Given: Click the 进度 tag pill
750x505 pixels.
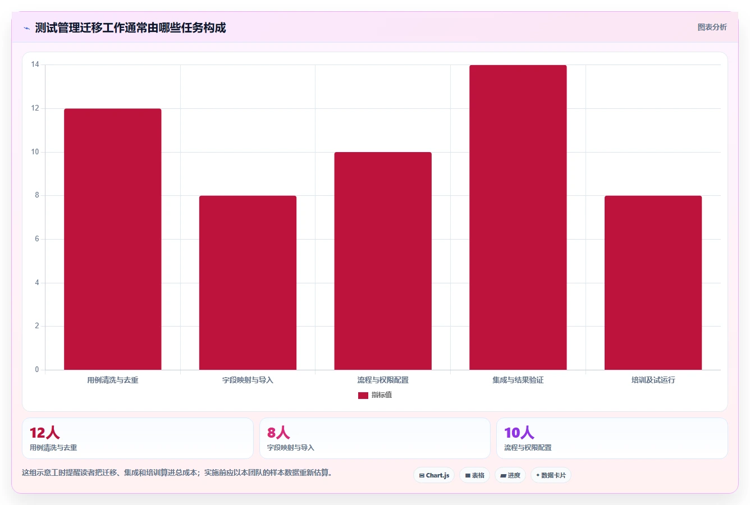Looking at the screenshot, I should (x=510, y=475).
